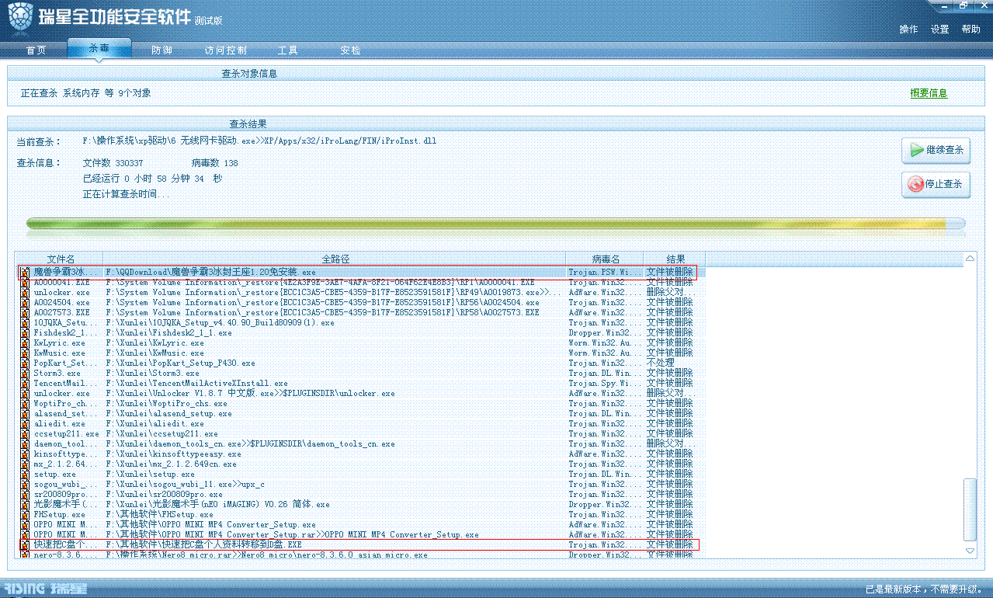This screenshot has height=598, width=993.
Task: Sort by the 结果 column header
Action: click(675, 258)
